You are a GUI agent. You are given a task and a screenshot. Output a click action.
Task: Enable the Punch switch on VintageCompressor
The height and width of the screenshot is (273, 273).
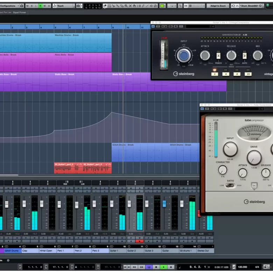218,56
